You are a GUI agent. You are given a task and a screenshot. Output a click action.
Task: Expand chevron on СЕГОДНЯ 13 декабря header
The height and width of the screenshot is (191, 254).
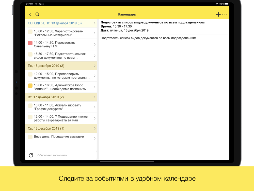point(94,23)
